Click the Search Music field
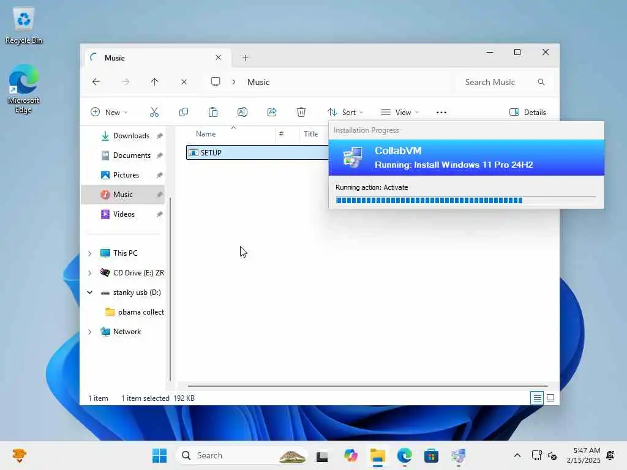This screenshot has width=627, height=470. 505,82
